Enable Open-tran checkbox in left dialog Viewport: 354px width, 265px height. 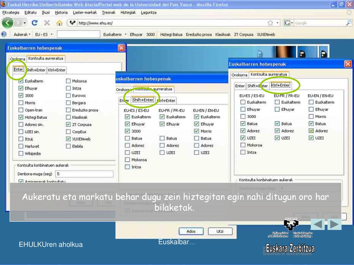(x=21, y=110)
